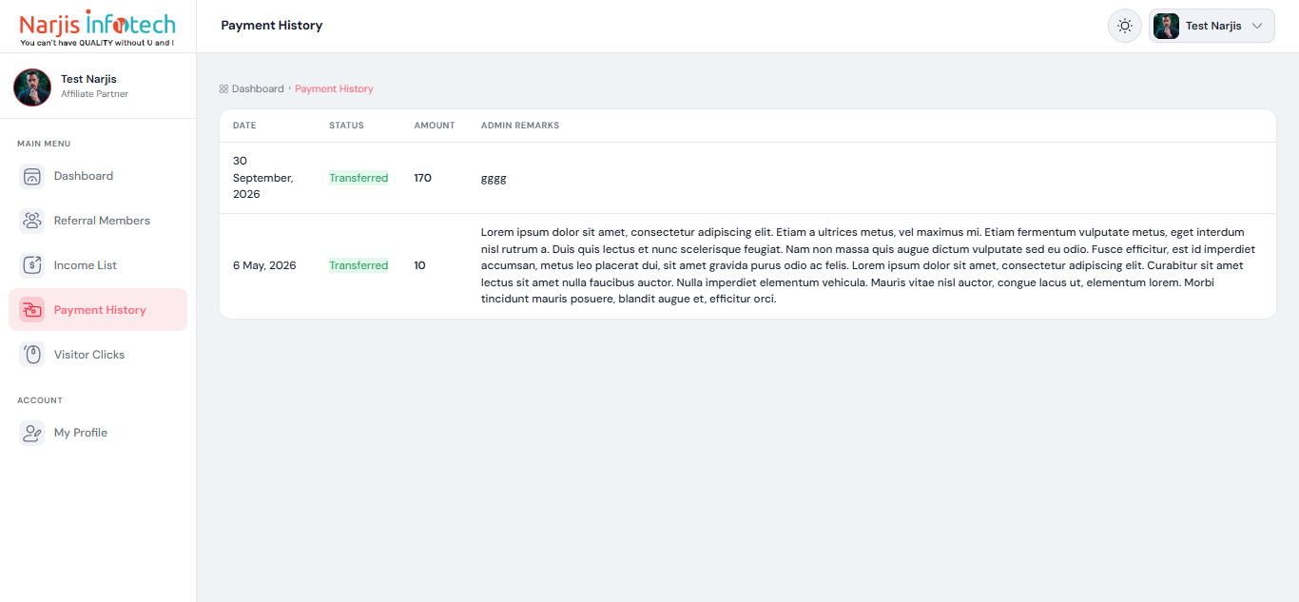
Task: Click the Affiliate Partner label in the sidebar
Action: click(94, 94)
